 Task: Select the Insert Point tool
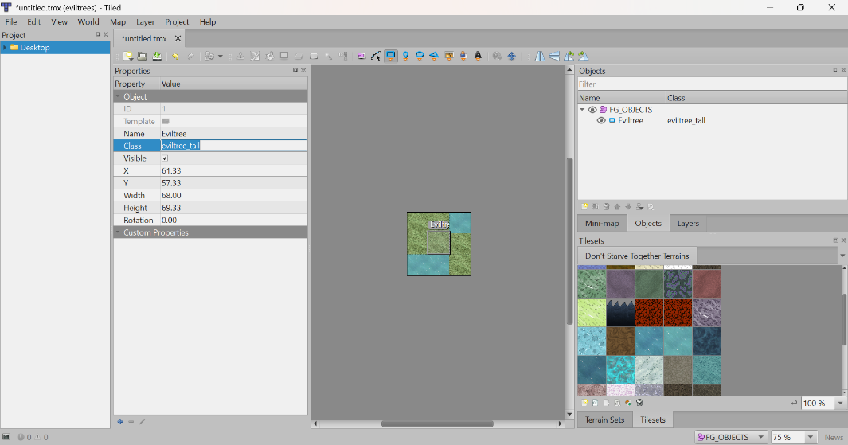click(405, 57)
